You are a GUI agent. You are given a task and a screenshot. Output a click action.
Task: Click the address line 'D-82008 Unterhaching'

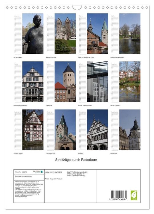point(76,176)
